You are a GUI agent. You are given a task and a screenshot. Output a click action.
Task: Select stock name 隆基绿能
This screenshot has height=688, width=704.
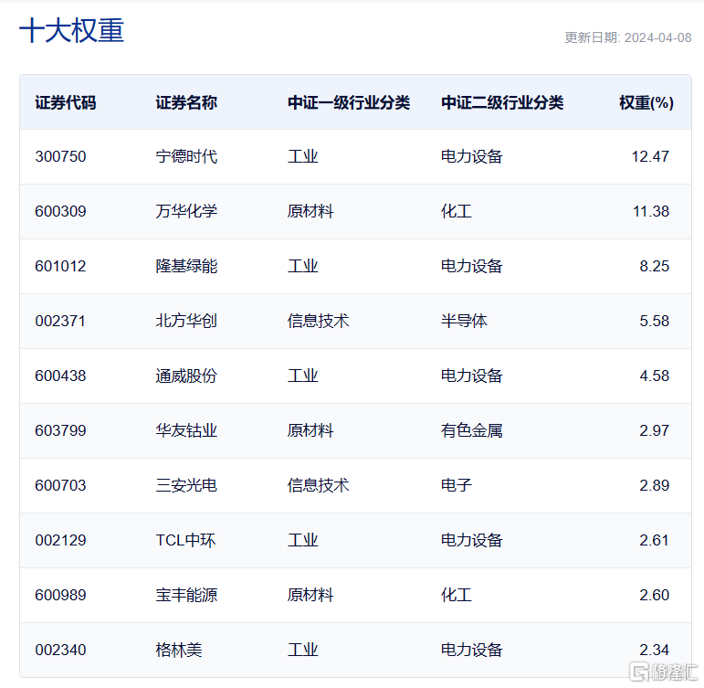pos(186,266)
